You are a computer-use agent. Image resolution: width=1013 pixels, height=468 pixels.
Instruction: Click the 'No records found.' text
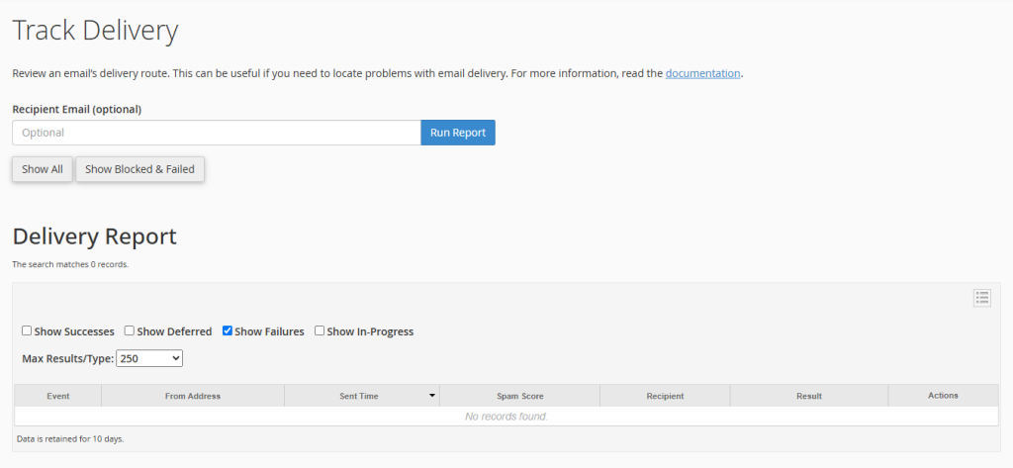tap(506, 417)
